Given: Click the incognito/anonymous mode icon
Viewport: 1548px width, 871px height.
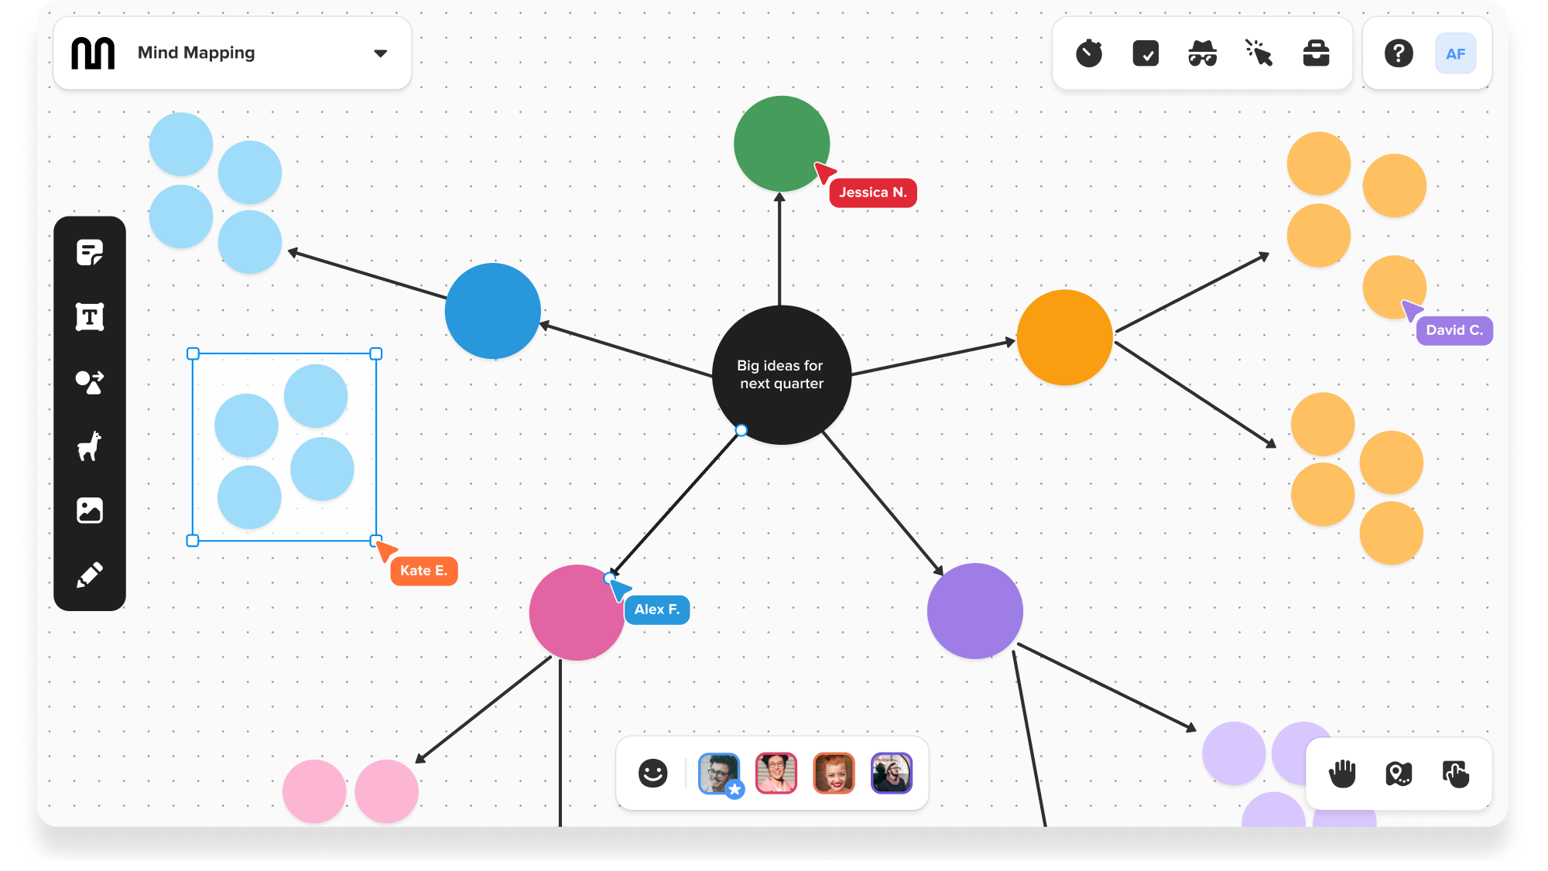Looking at the screenshot, I should tap(1204, 53).
